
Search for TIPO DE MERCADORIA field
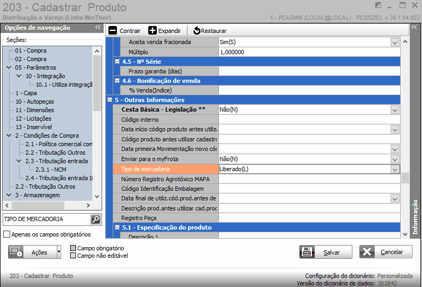point(96,220)
